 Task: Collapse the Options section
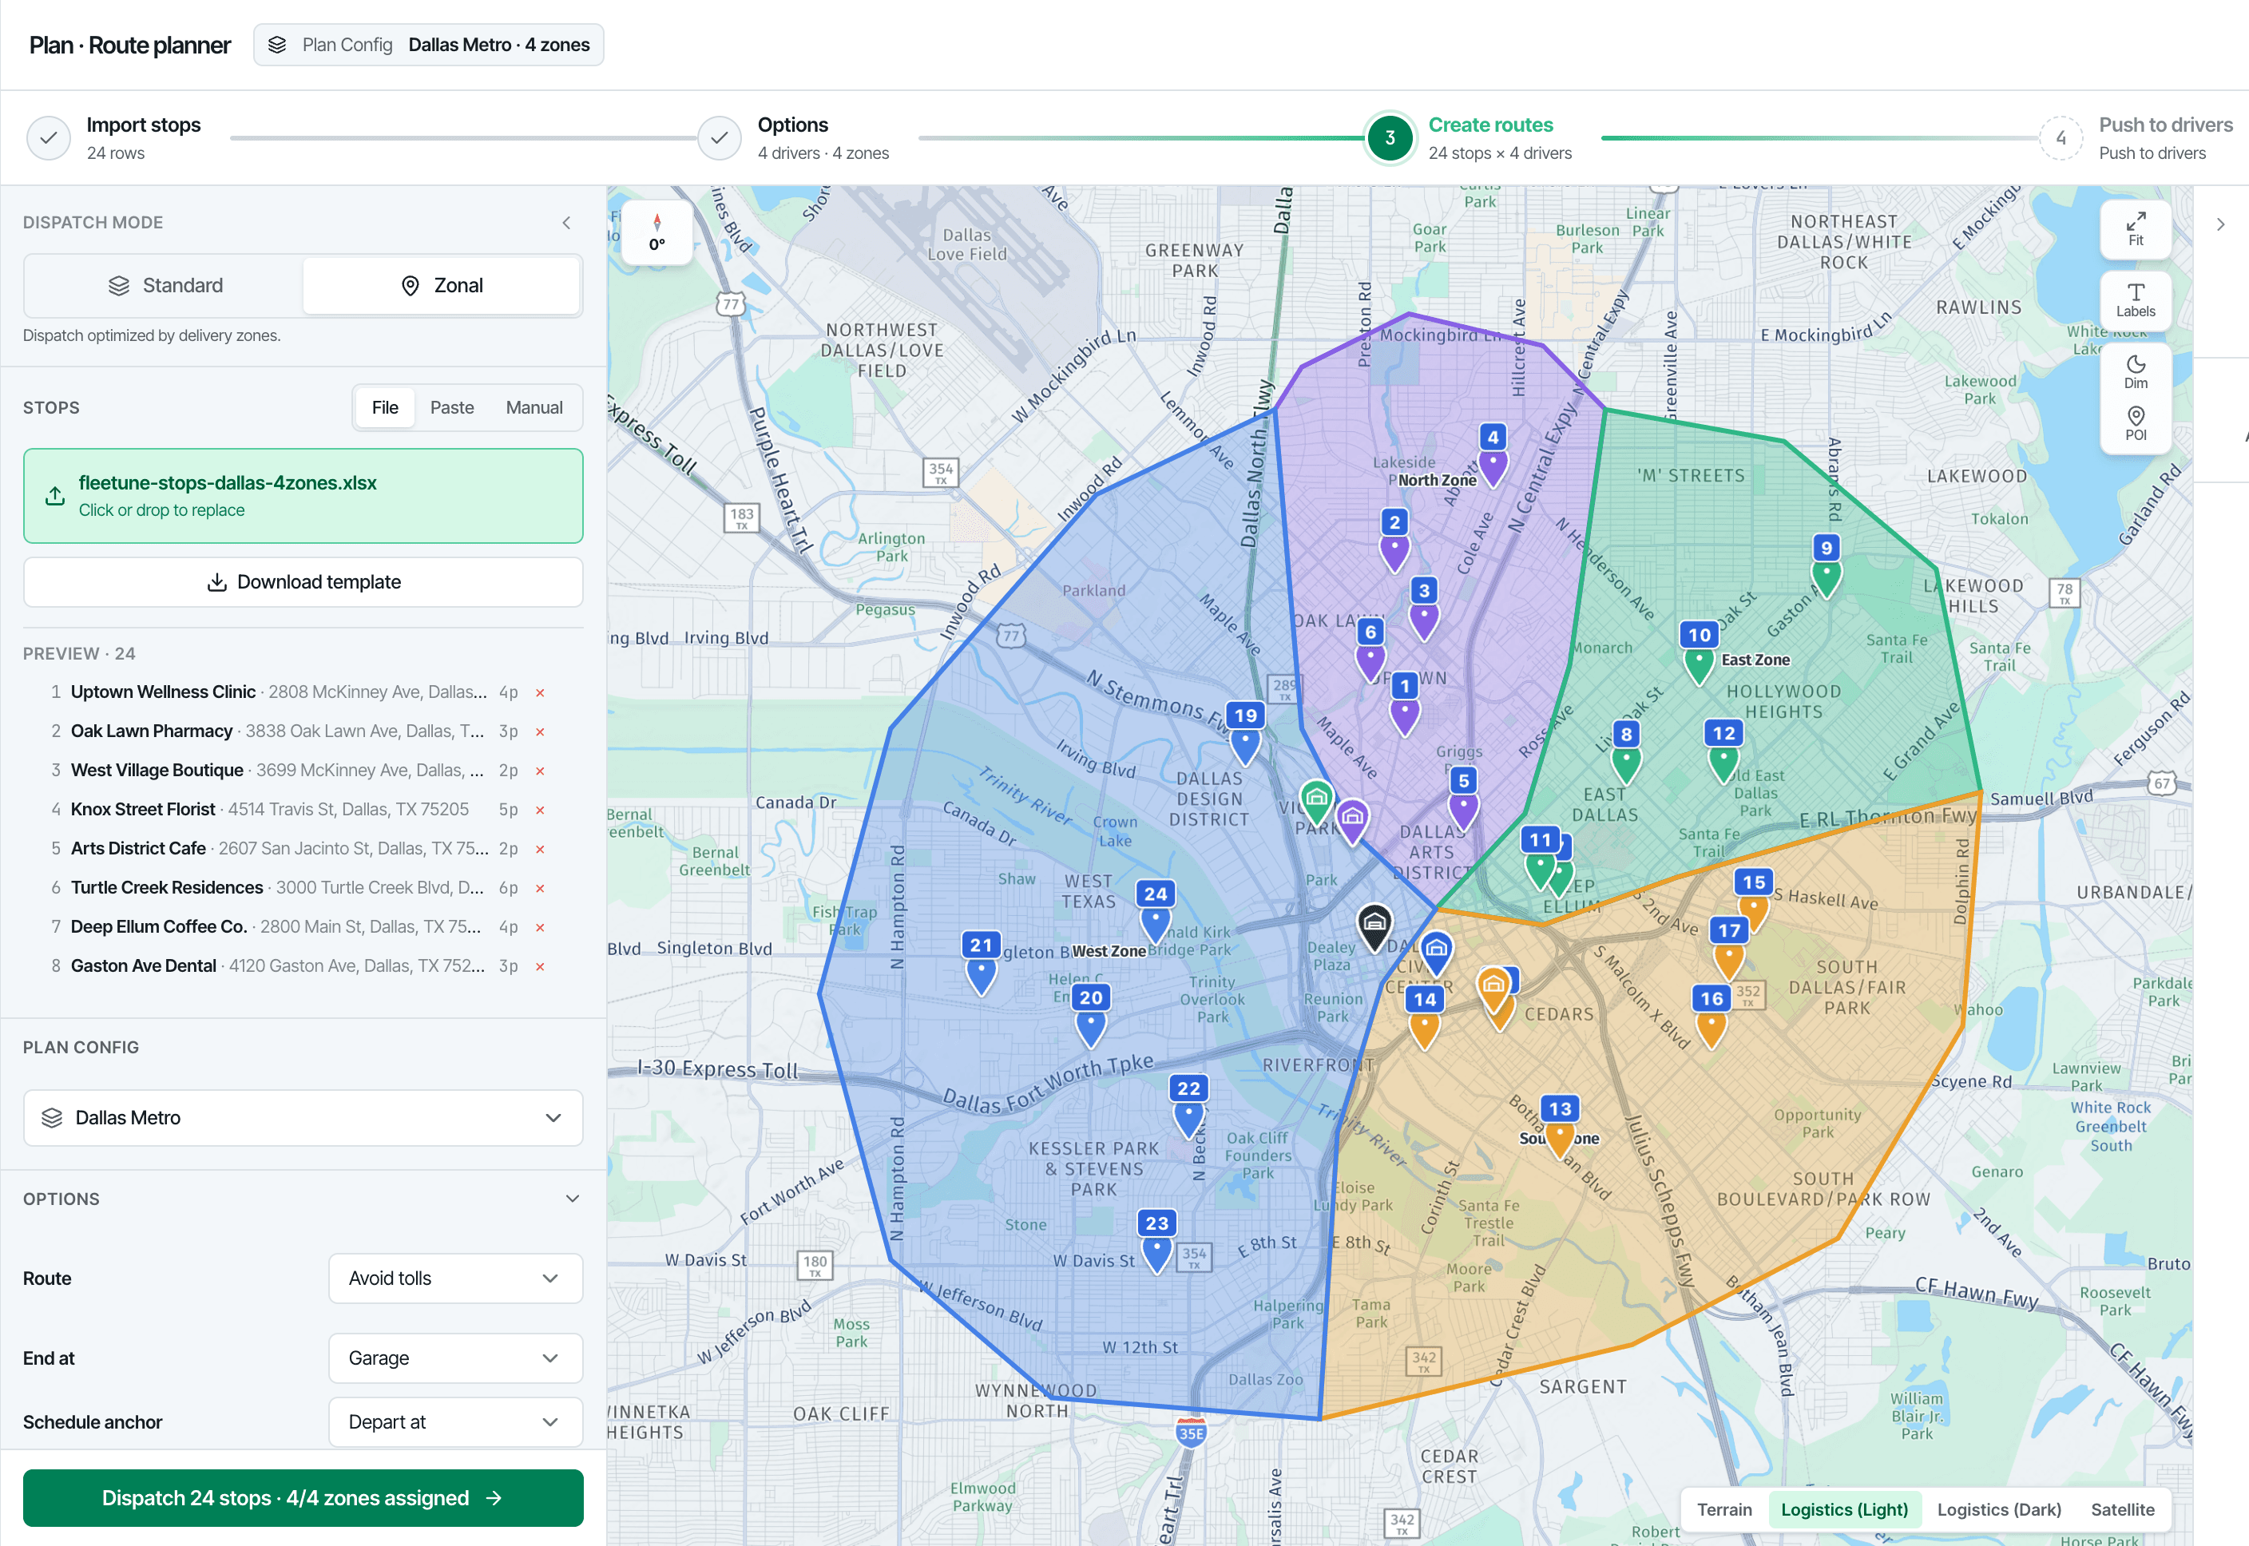click(573, 1199)
